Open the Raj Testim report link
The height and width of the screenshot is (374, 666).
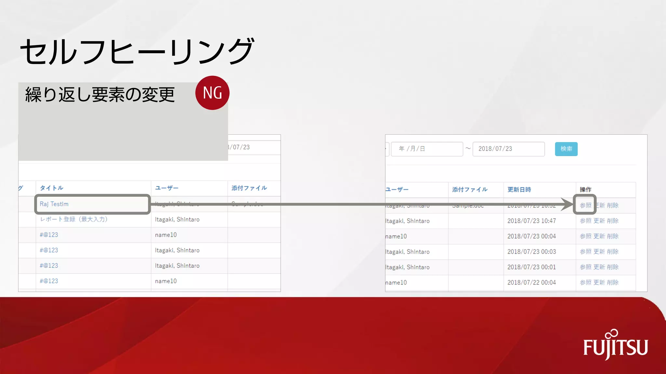pos(54,204)
